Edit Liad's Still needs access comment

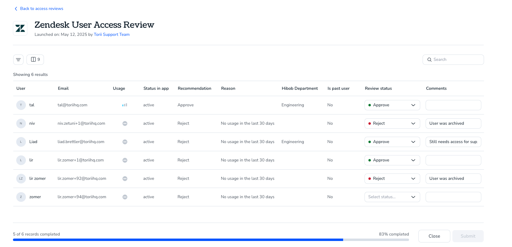453,142
